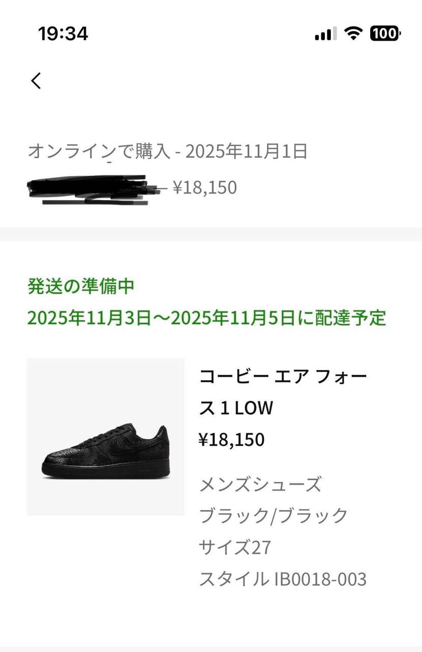Tap the Wi-Fi icon in the status bar

[x=353, y=33]
